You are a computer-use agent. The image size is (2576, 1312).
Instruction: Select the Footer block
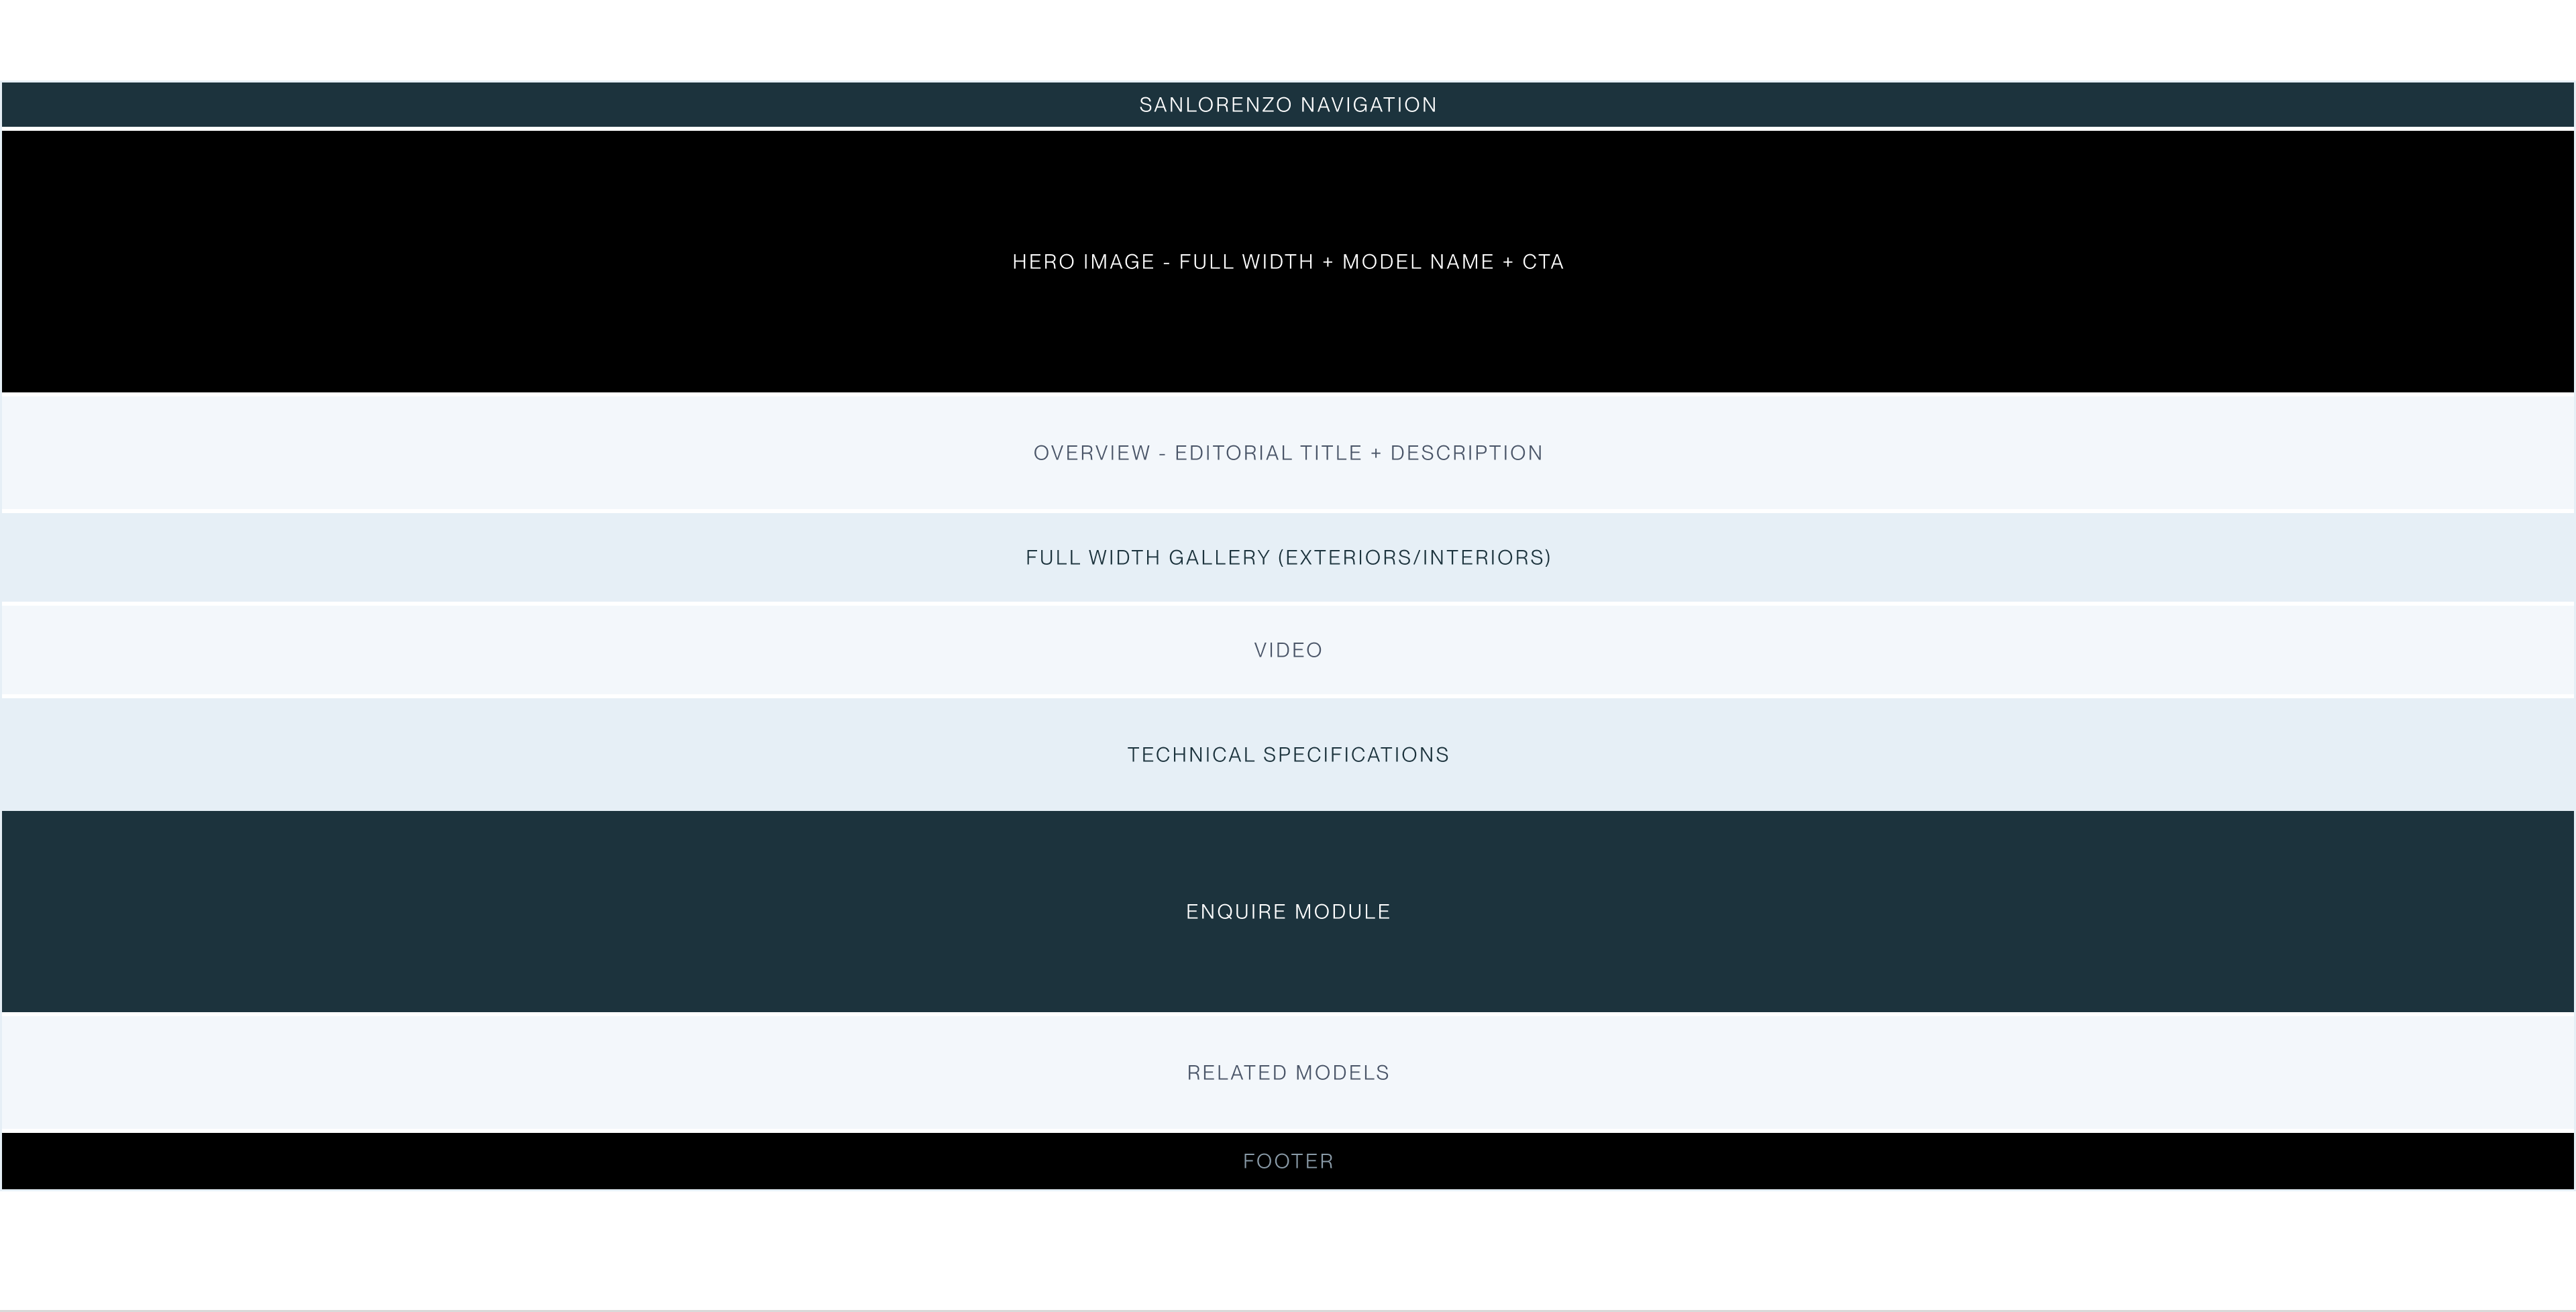1288,1161
